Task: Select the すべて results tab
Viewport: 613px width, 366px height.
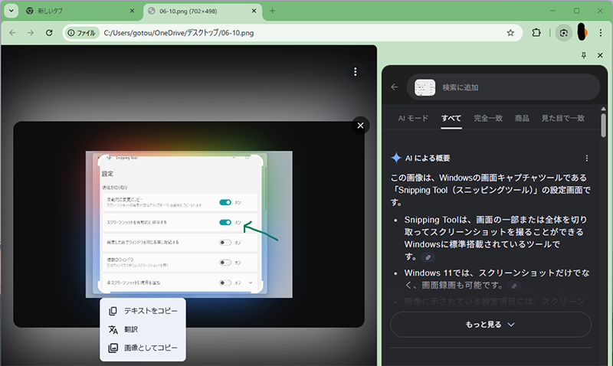Action: (x=451, y=119)
